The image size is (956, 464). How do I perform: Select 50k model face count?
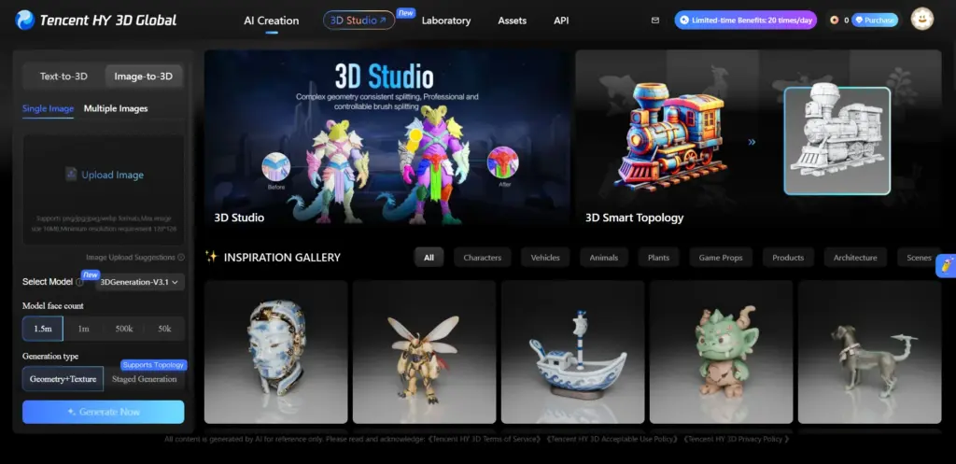click(x=164, y=329)
